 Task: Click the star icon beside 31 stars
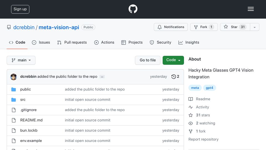pos(191,115)
